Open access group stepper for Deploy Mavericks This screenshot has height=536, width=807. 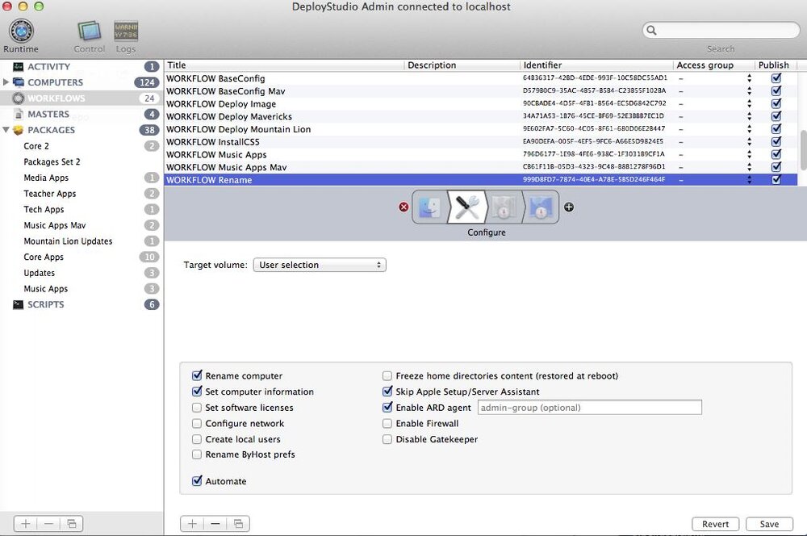749,116
